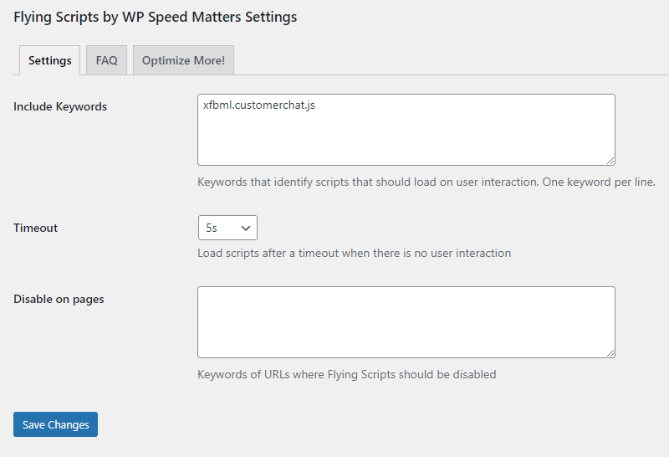Click the Include Keywords field label
The image size is (669, 457).
point(60,106)
